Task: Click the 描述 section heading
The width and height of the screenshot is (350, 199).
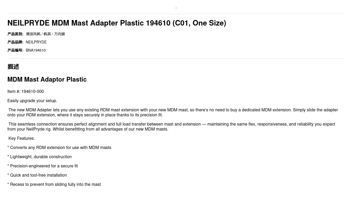Action: (x=13, y=67)
